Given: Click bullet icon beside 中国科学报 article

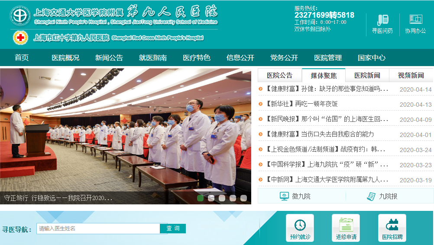Looking at the screenshot, I should pyautogui.click(x=260, y=165).
